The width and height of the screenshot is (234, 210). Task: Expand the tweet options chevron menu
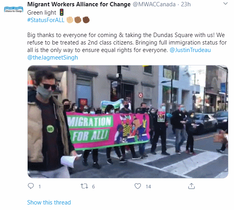click(225, 4)
